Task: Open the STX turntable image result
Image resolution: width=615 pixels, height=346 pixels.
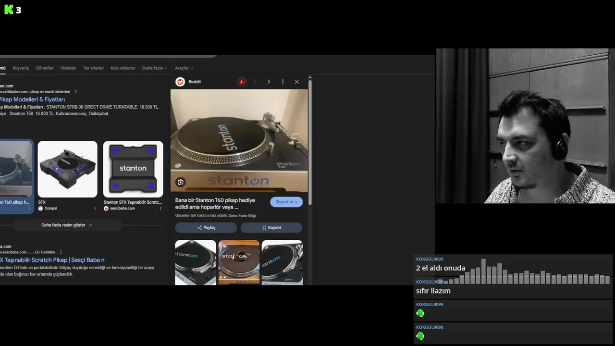Action: click(x=67, y=169)
